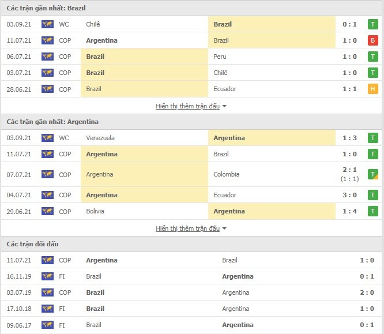
Task: Click Venezuela team name in Argentina section
Action: 100,138
